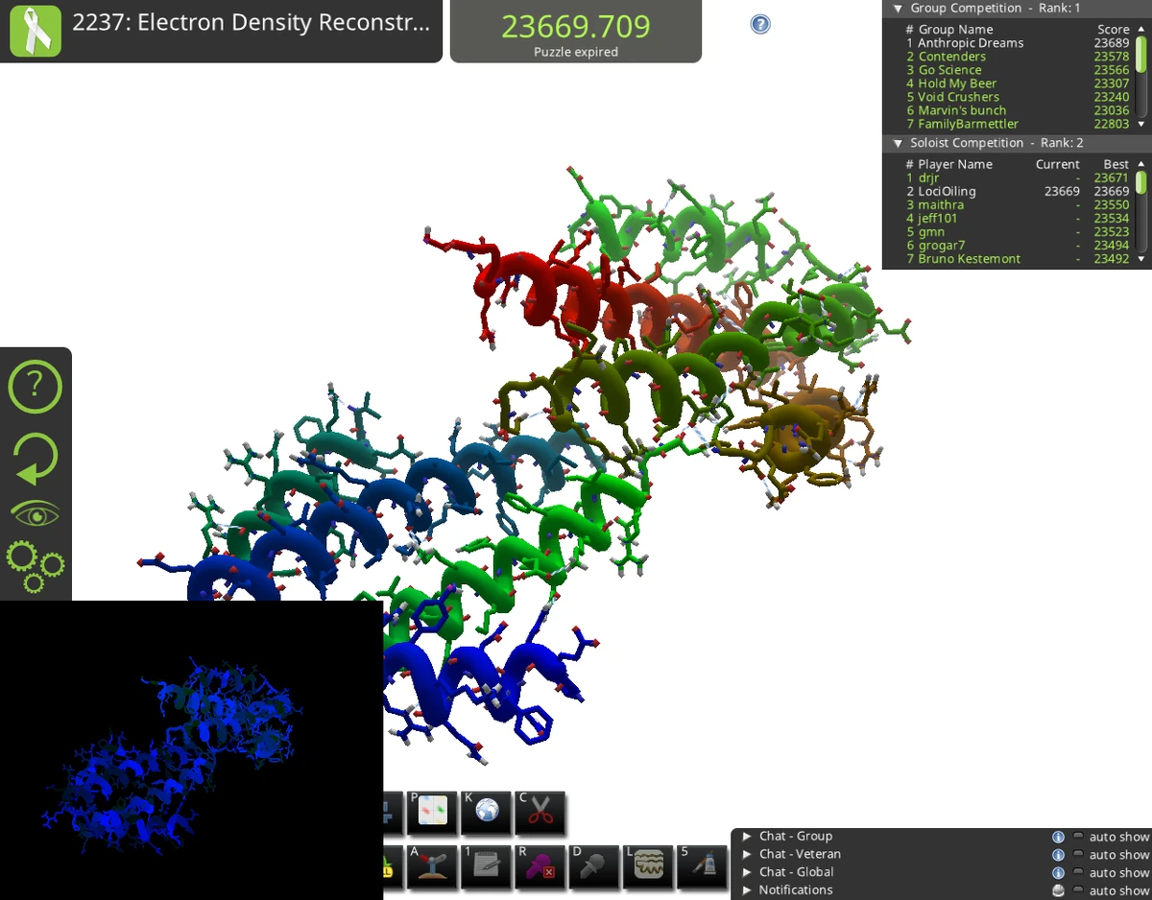The image size is (1152, 900).
Task: Toggle auto show for Chat - Global
Action: (1077, 871)
